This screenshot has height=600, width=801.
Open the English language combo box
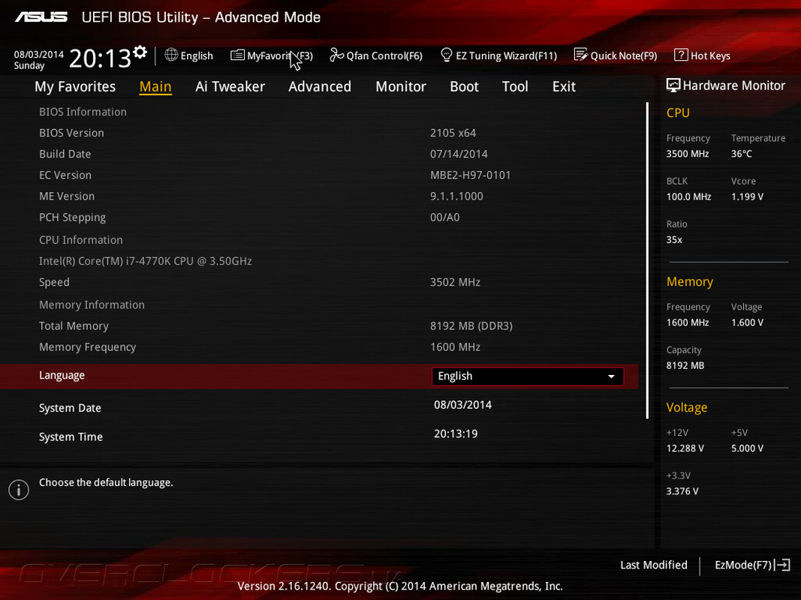coord(528,376)
